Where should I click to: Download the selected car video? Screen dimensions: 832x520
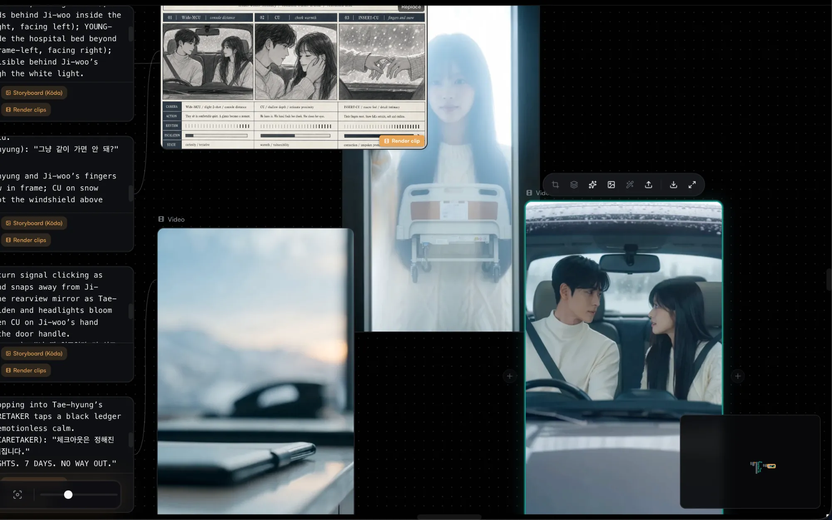[674, 185]
